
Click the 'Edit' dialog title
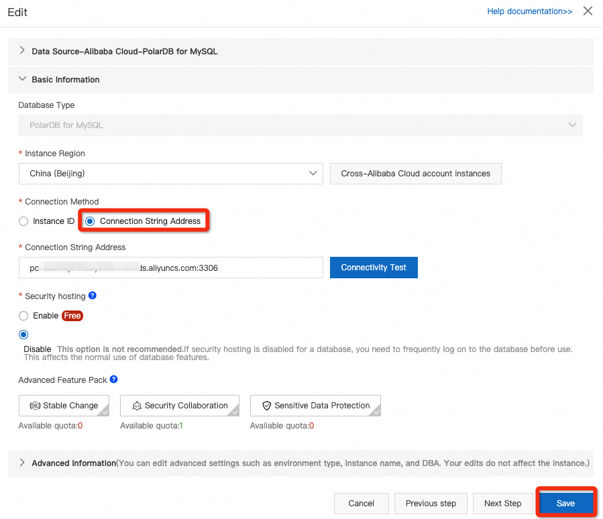(x=17, y=12)
